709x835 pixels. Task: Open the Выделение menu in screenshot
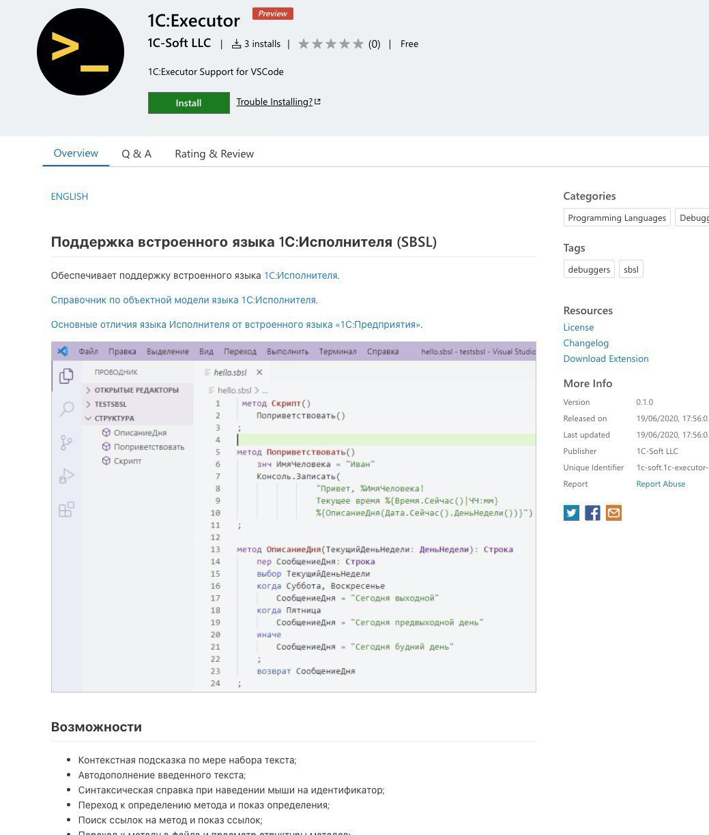click(167, 352)
